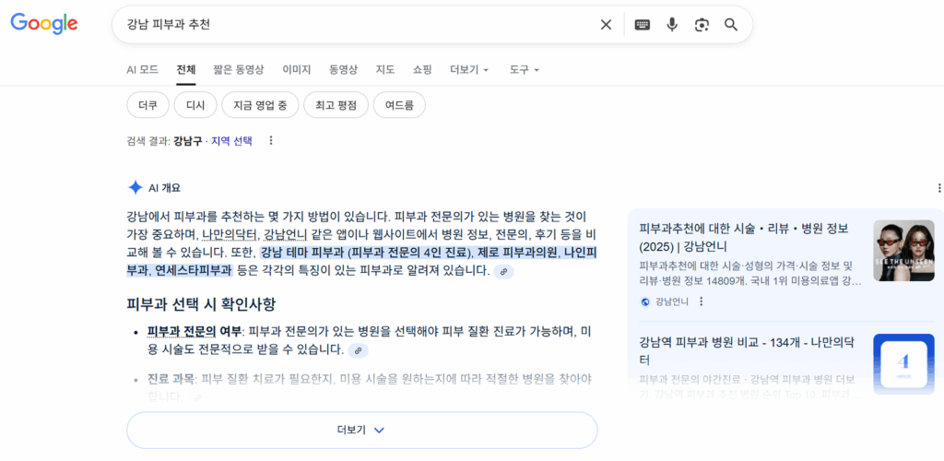Click the Google logo
Viewport: 944px width, 461px height.
pyautogui.click(x=43, y=24)
